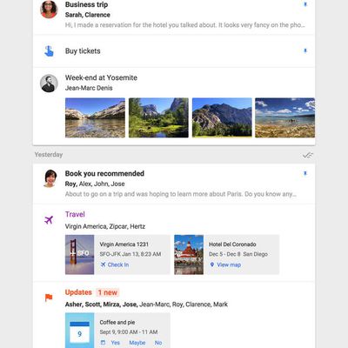
Task: Toggle pin on Business trip email
Action: point(305,4)
